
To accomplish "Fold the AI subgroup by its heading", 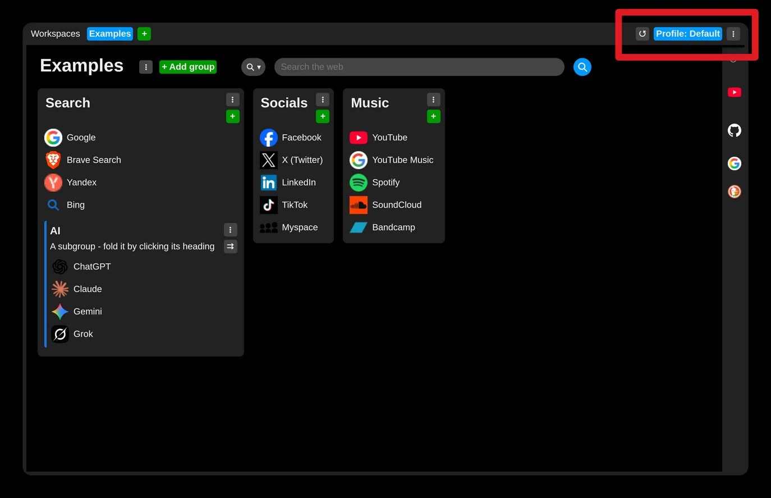I will (x=55, y=231).
